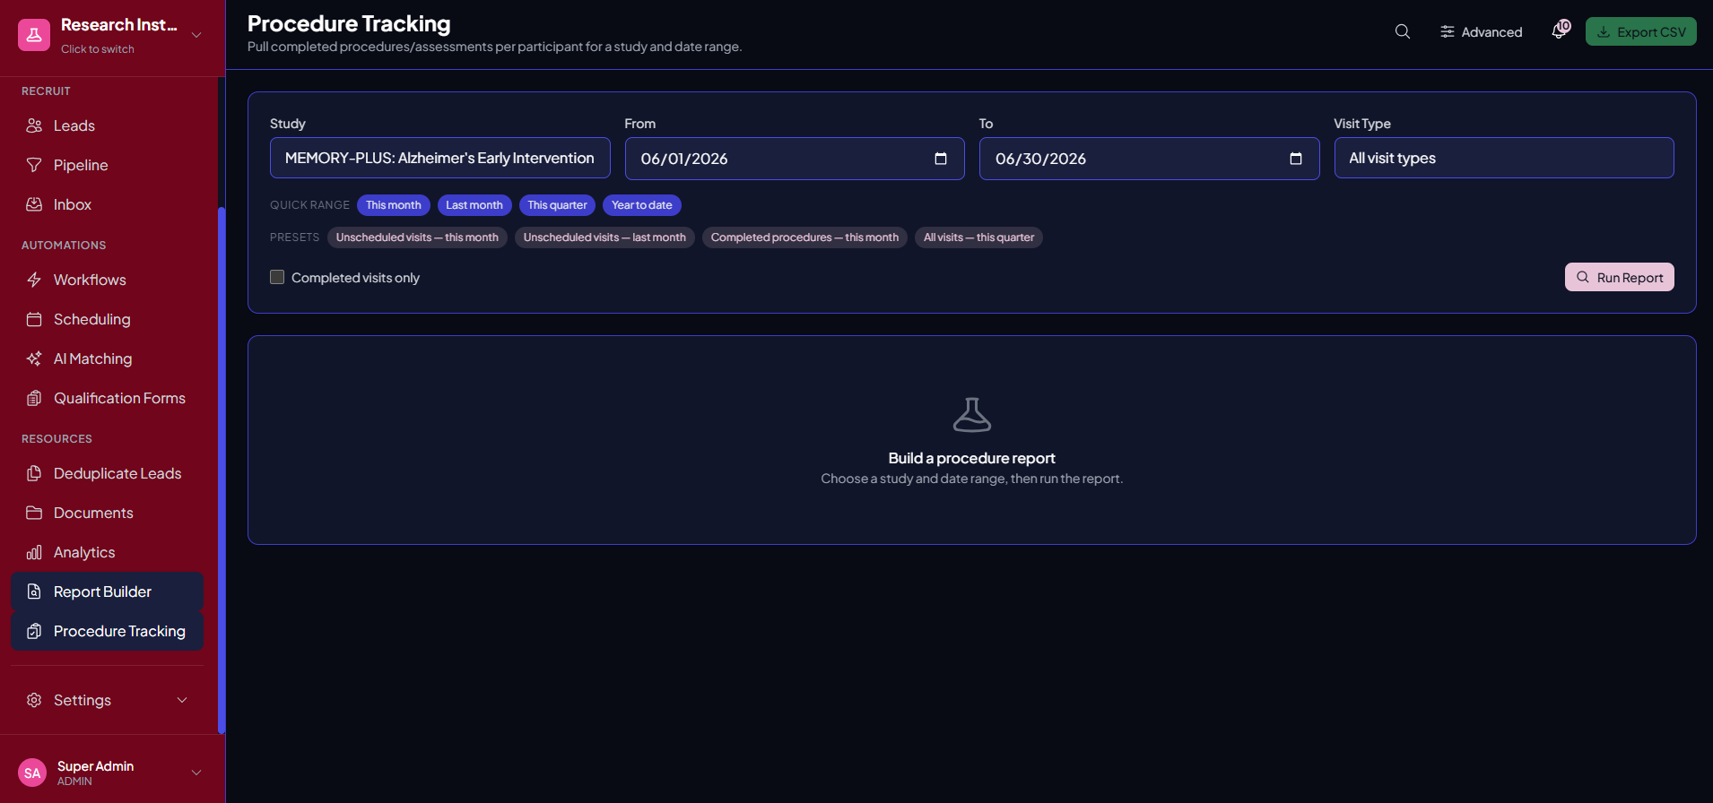
Task: Click the To date field 06/30/2026
Action: click(x=1149, y=159)
